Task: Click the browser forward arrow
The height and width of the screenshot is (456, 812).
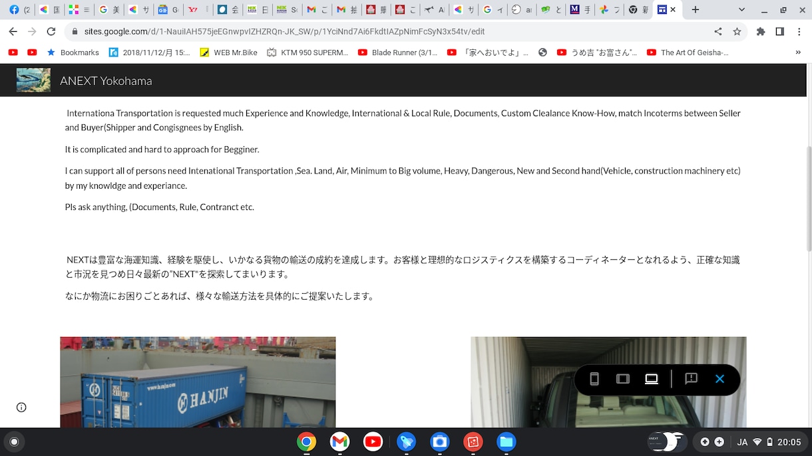Action: click(32, 31)
